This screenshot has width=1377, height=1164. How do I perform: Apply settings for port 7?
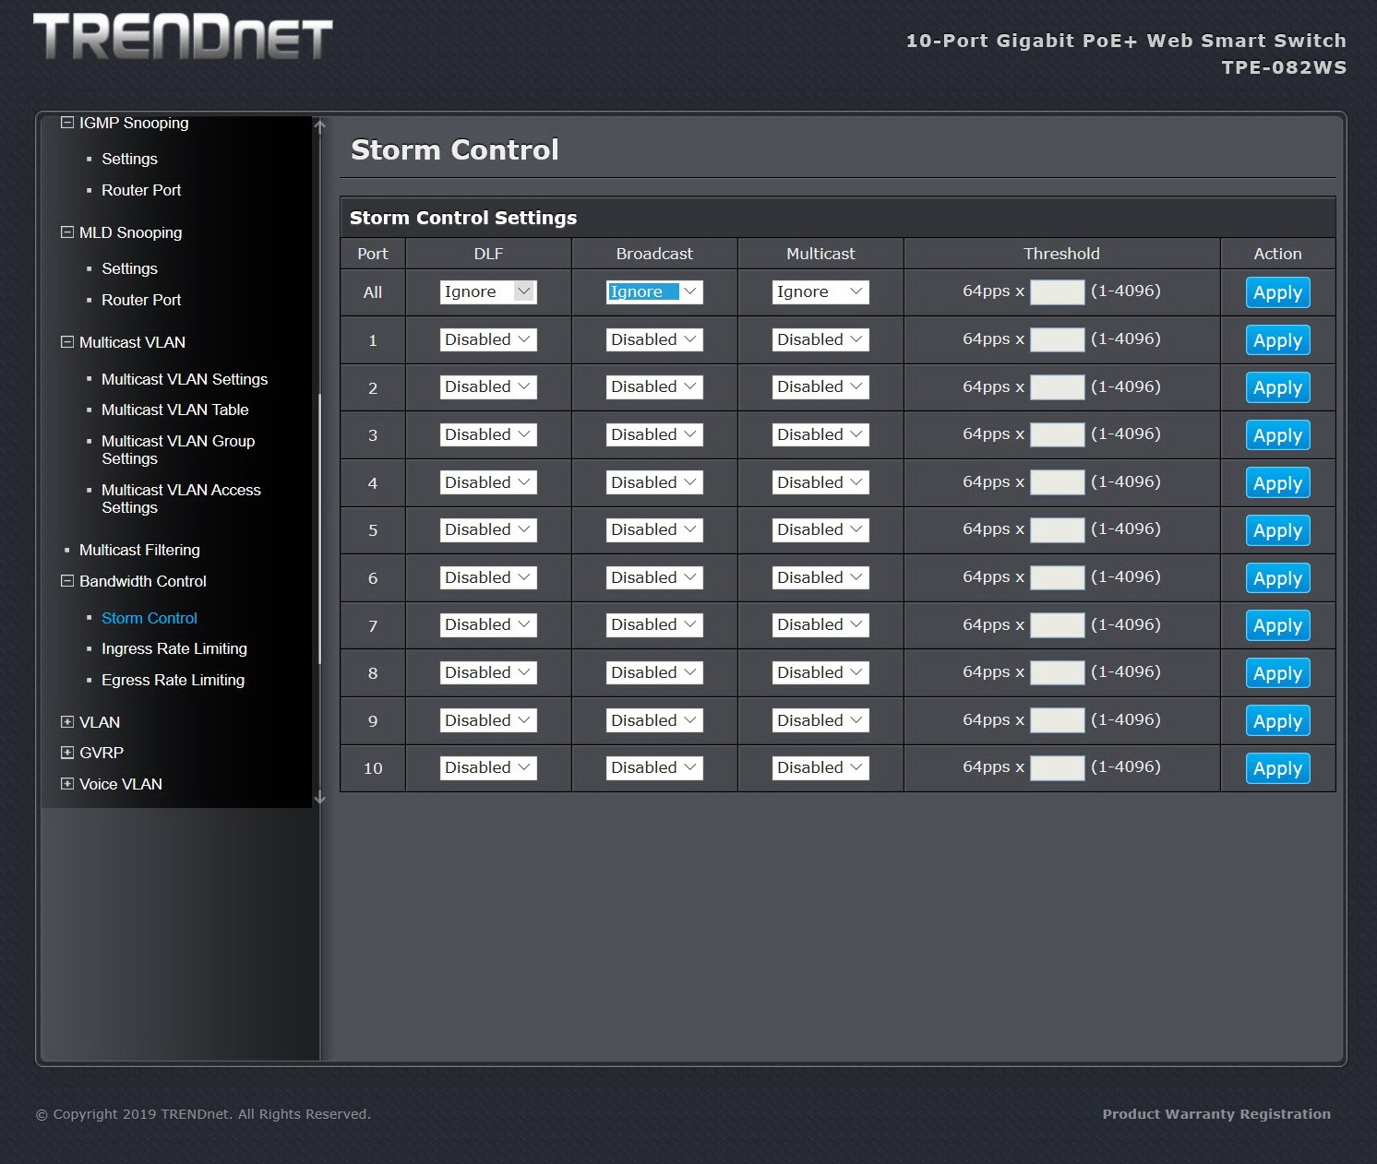(x=1277, y=625)
